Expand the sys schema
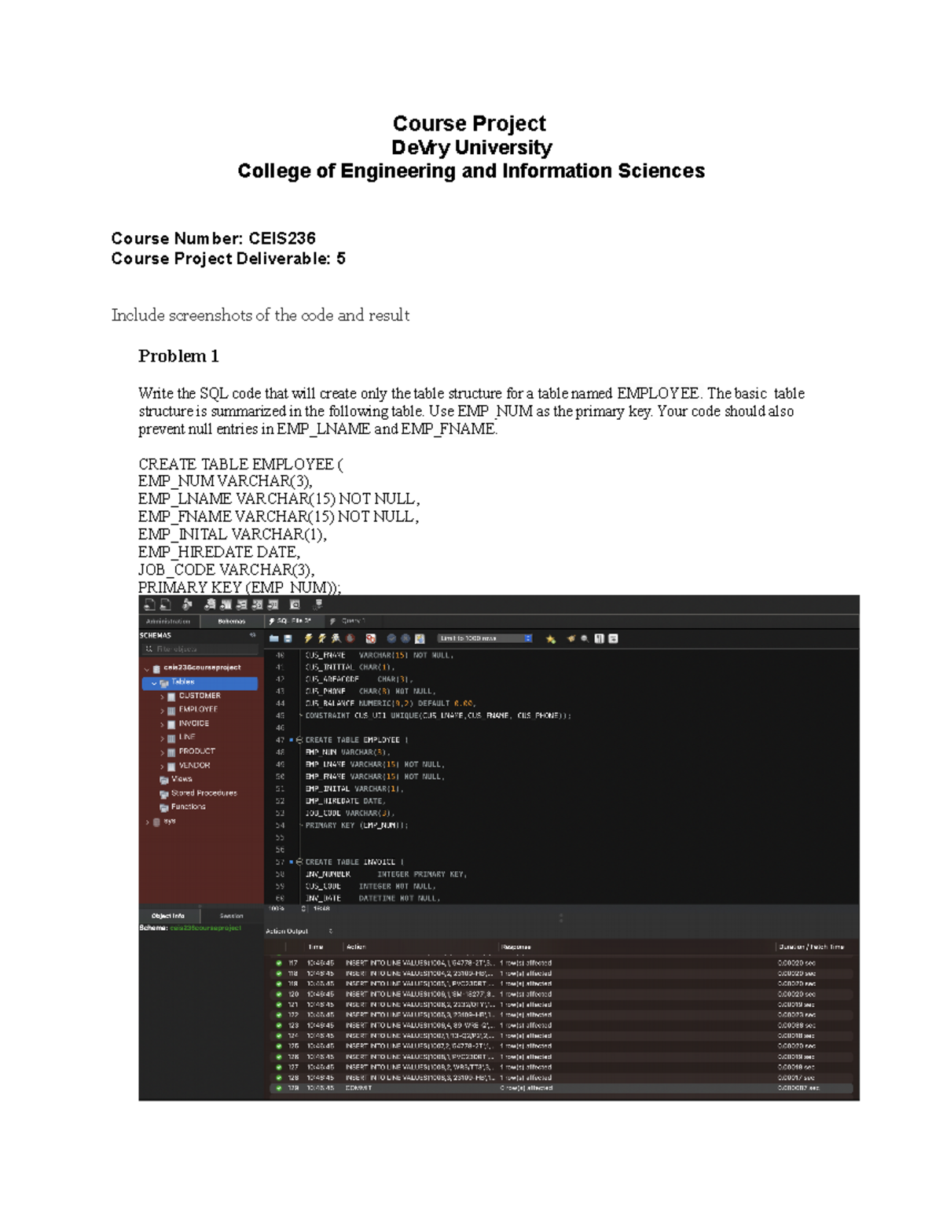Image resolution: width=943 pixels, height=1221 pixels. pyautogui.click(x=149, y=820)
